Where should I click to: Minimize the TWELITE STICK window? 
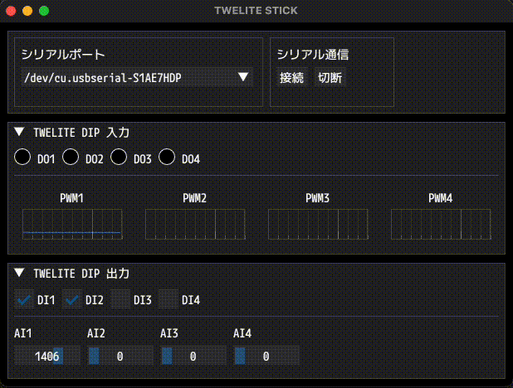pyautogui.click(x=27, y=11)
